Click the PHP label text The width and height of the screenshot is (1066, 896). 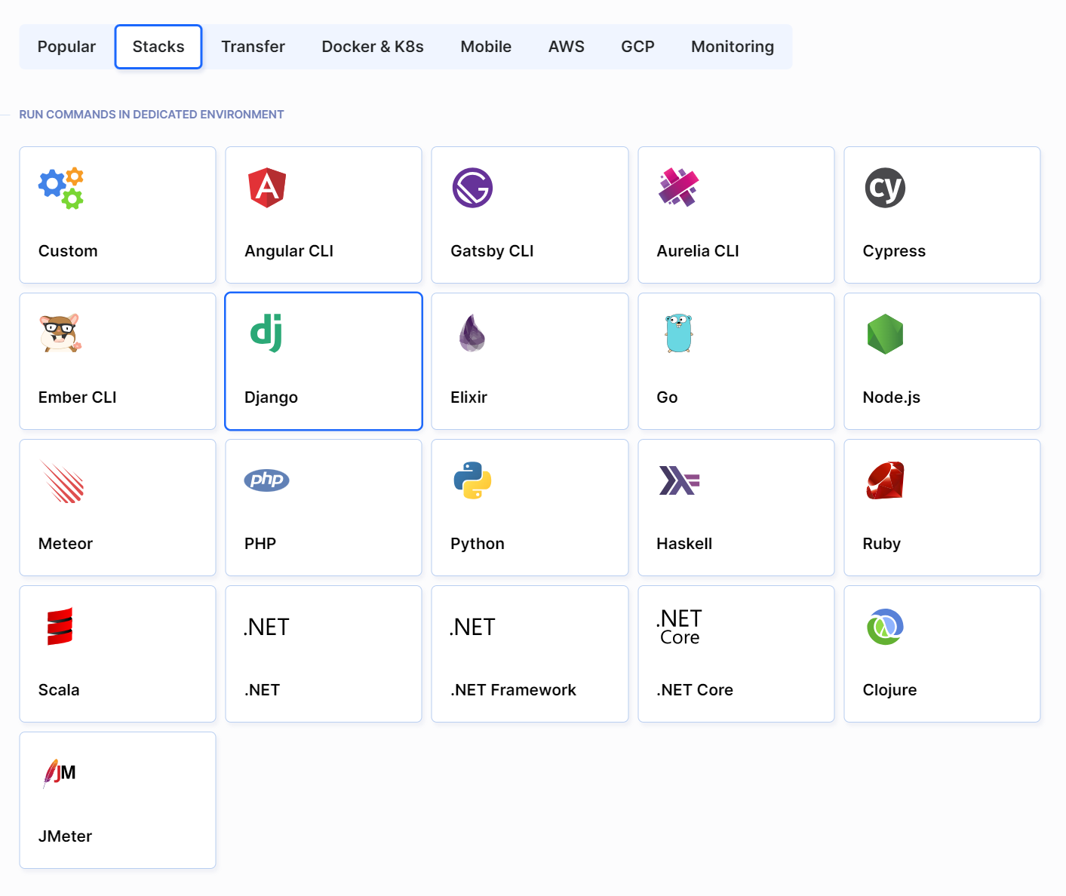coord(260,544)
